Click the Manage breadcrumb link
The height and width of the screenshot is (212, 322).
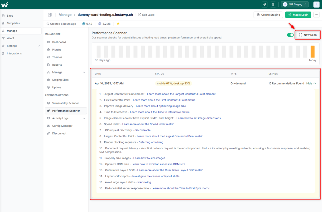pos(65,15)
